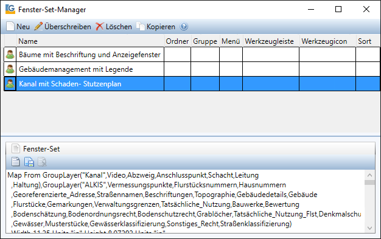Click Ordner cell of Bäume row
Viewport: 381px width, 239px height.
177,54
